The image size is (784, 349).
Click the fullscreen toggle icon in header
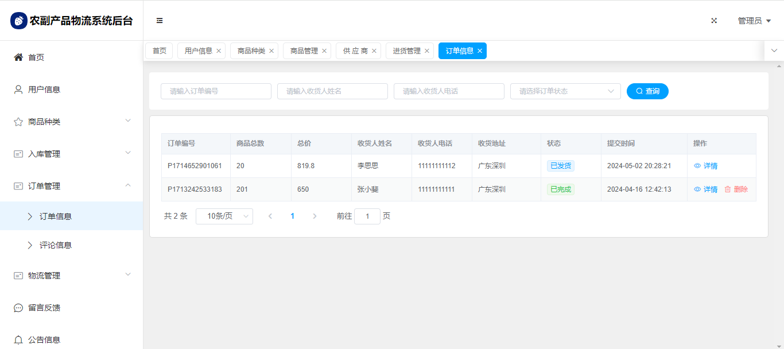[x=714, y=21]
